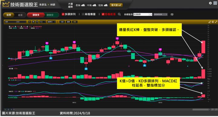218x117 pixels.
Task: Open the 5分 minute interval dropdown
Action: coord(43,22)
